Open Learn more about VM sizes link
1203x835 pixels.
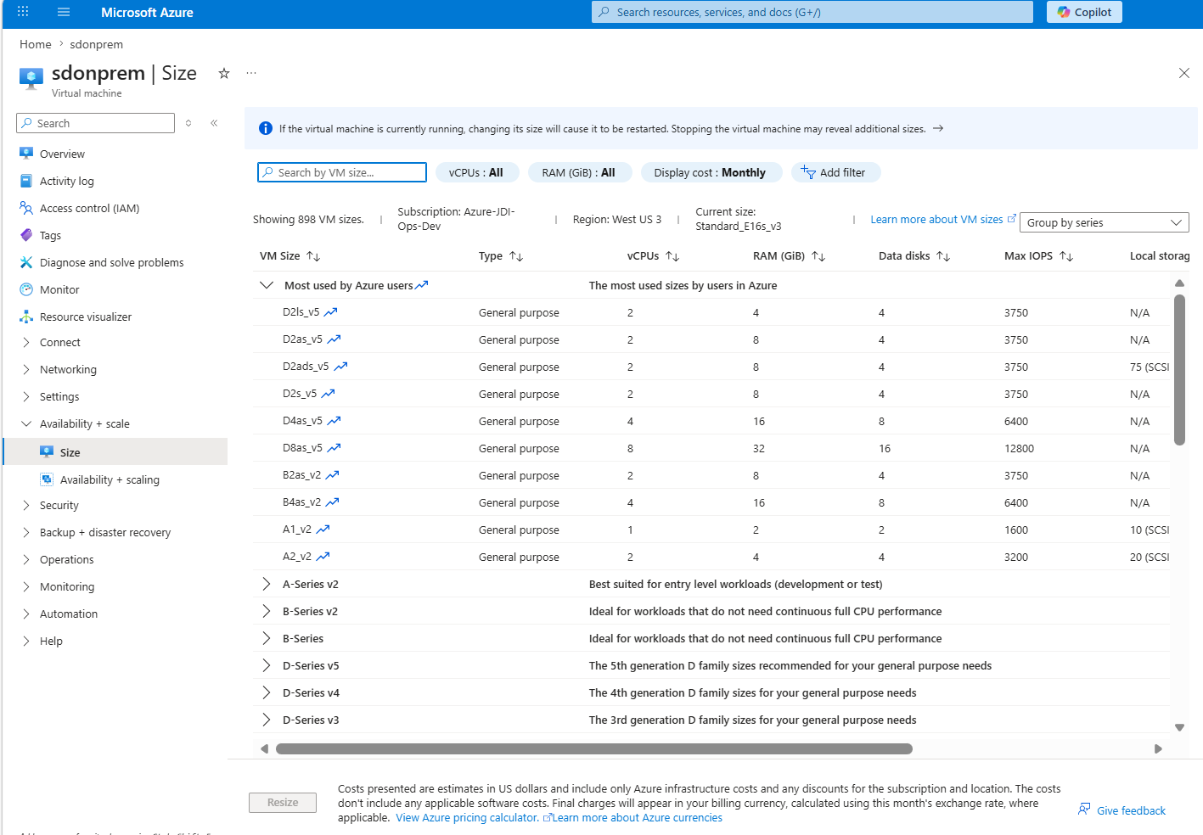point(943,219)
